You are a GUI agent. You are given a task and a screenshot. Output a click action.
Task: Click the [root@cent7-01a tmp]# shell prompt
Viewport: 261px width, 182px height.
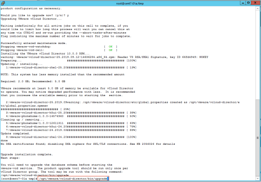[x=19, y=179]
